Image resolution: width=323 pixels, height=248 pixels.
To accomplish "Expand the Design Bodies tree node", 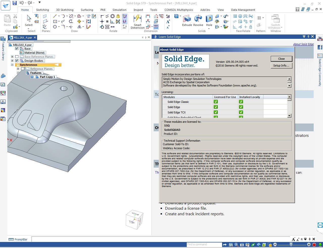I will tap(12, 61).
